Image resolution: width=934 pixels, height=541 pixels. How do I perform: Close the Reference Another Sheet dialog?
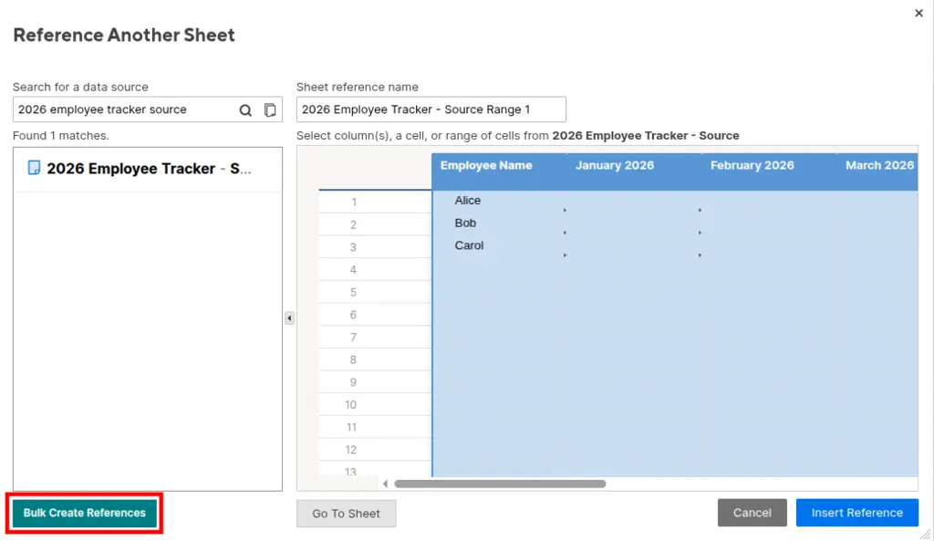tap(918, 13)
